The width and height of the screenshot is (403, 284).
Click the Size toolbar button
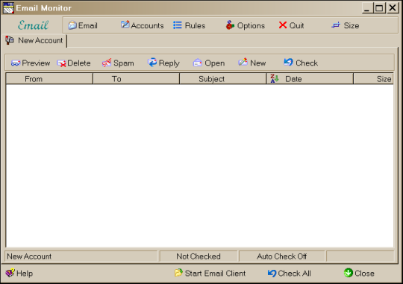pos(346,25)
